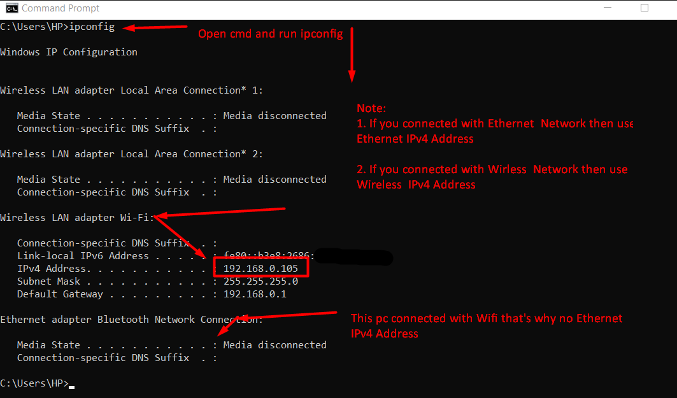Click the Open cmd and run ipconfig annotation
Image resolution: width=677 pixels, height=398 pixels.
coord(270,34)
